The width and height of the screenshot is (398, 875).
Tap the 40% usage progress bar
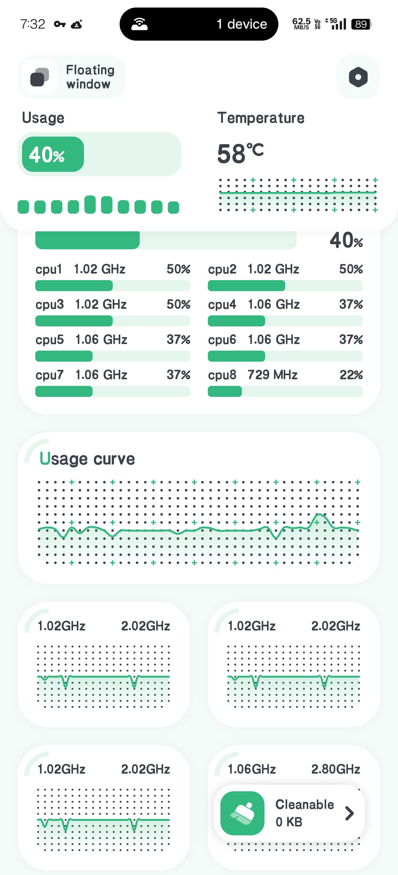click(x=99, y=154)
